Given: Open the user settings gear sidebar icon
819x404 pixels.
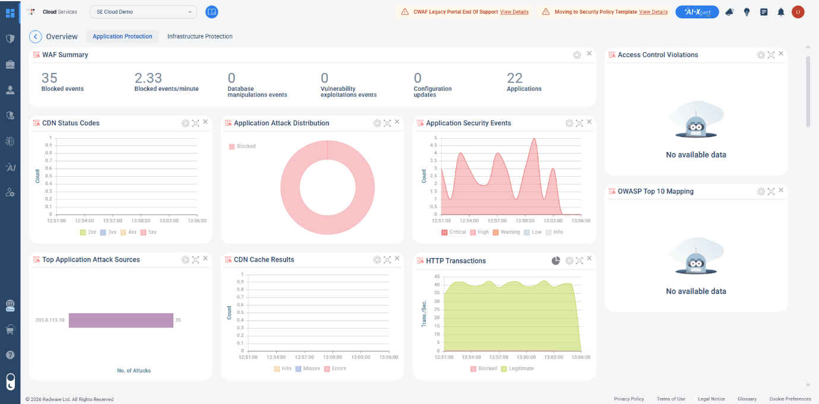Looking at the screenshot, I should coord(10,193).
